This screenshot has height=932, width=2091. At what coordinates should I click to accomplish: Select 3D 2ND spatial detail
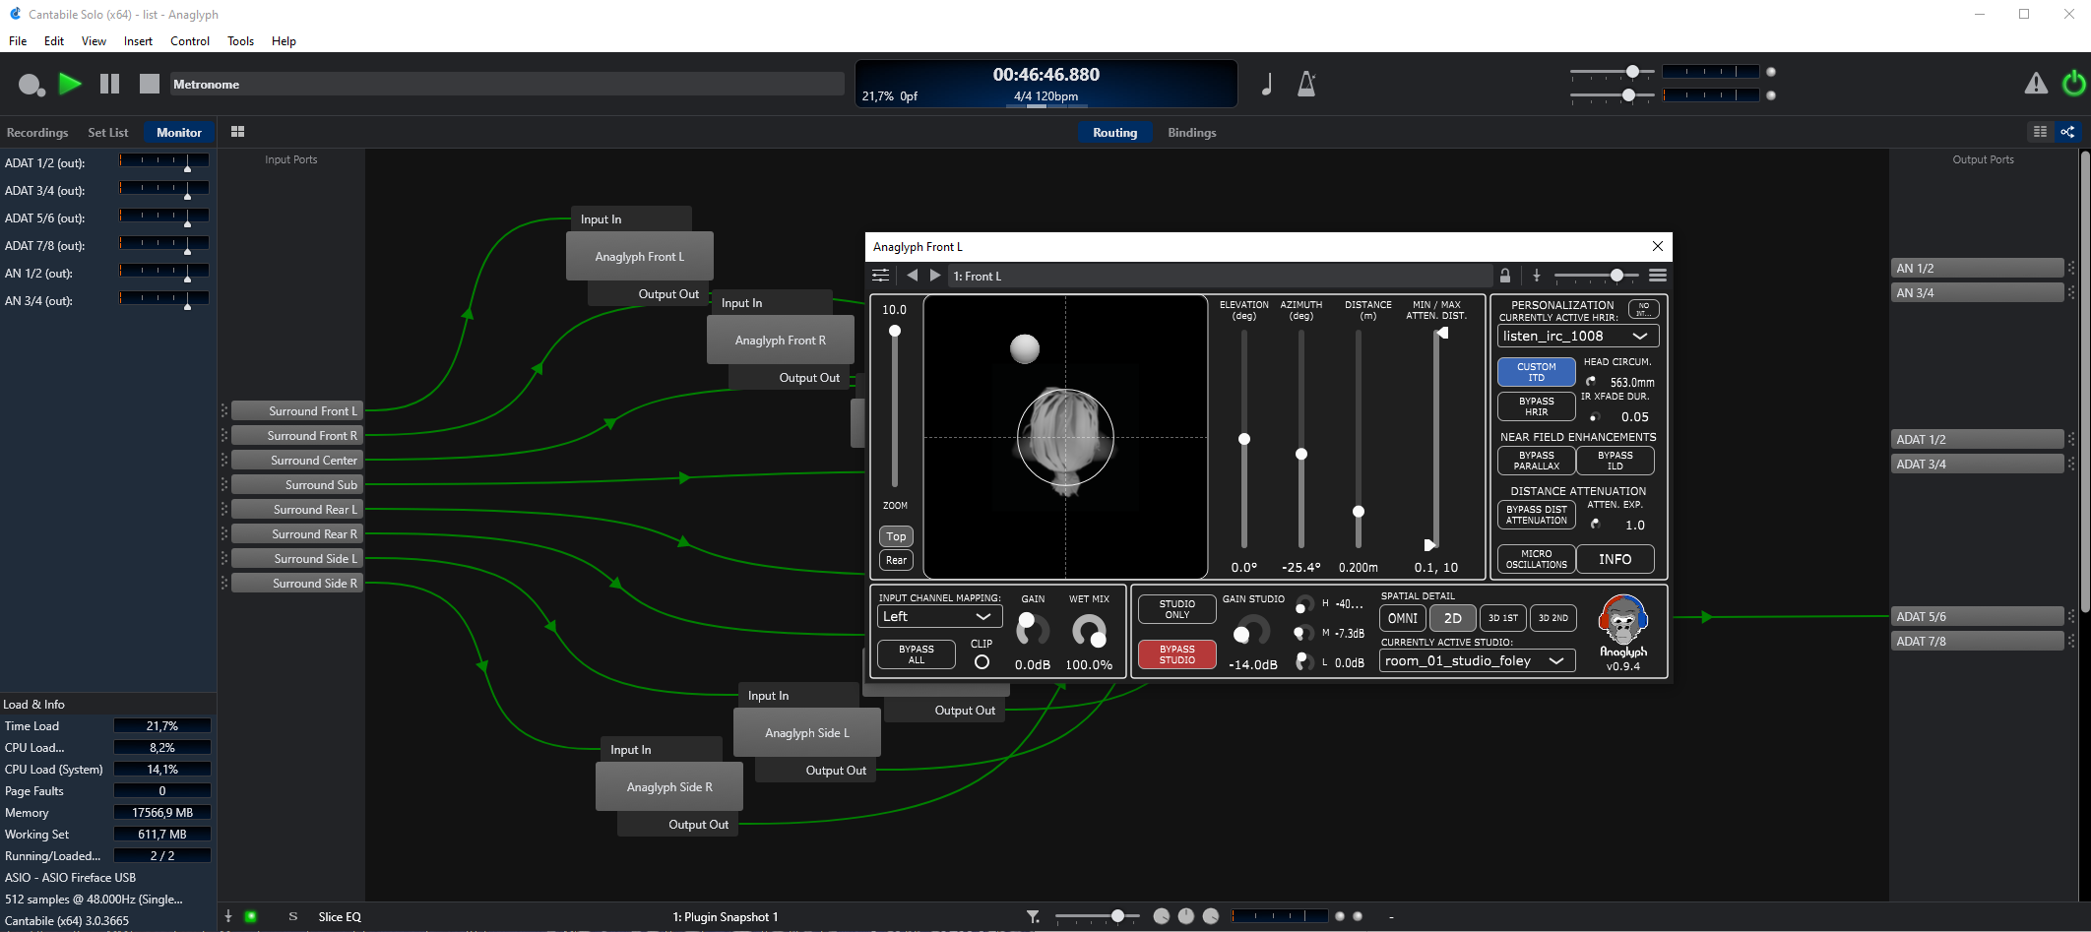coord(1552,618)
